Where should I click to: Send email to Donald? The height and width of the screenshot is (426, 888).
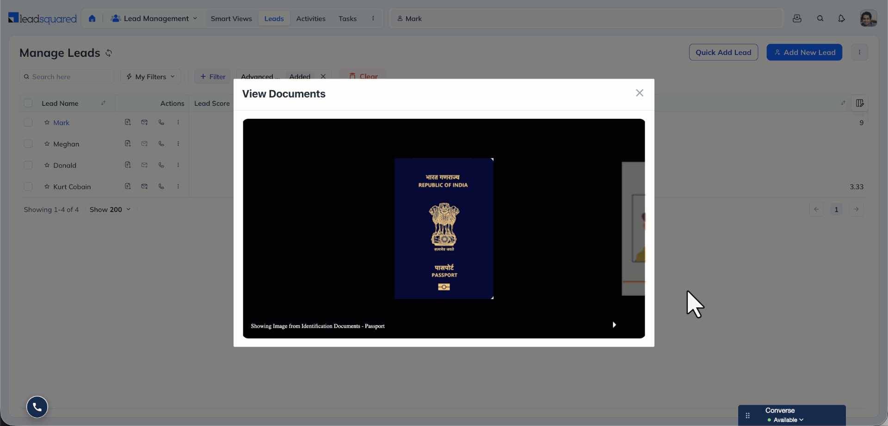(x=144, y=164)
